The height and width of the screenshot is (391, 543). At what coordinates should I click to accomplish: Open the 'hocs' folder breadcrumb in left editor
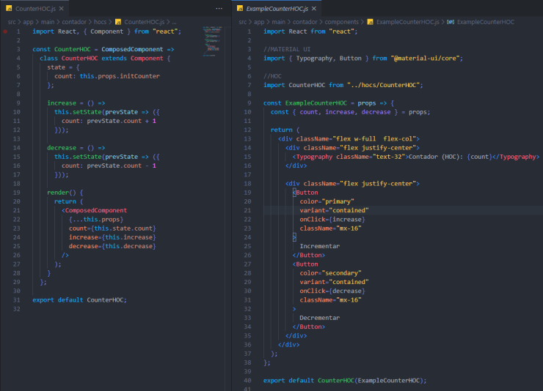(x=99, y=22)
